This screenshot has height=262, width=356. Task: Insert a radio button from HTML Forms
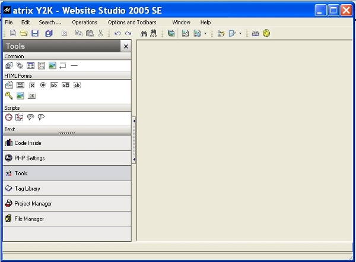pyautogui.click(x=43, y=85)
